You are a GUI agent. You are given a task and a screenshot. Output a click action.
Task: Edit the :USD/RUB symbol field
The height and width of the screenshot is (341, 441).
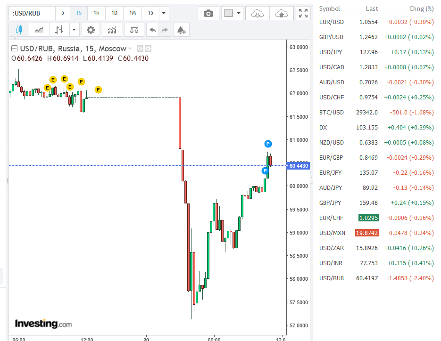point(32,13)
